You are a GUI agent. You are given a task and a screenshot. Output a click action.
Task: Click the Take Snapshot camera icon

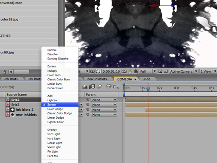(124, 71)
